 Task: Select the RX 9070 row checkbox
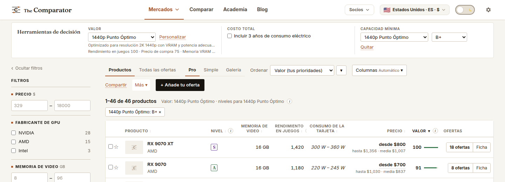tap(110, 167)
